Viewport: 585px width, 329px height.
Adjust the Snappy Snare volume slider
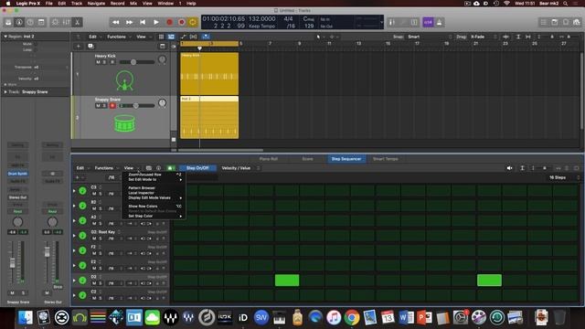click(x=137, y=106)
